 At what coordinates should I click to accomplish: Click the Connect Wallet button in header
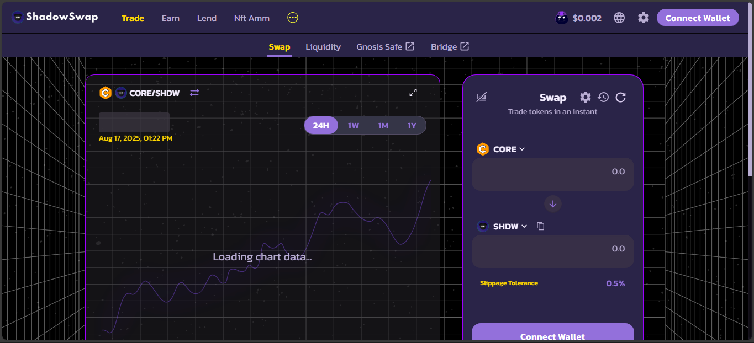(697, 18)
